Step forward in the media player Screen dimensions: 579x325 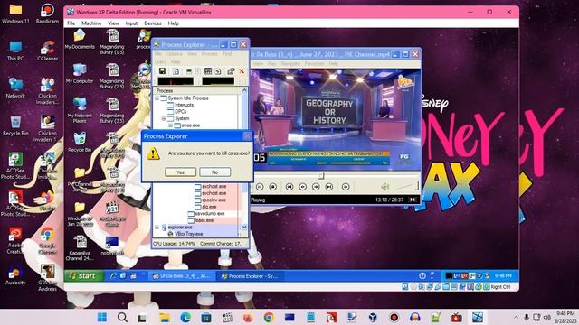click(316, 187)
